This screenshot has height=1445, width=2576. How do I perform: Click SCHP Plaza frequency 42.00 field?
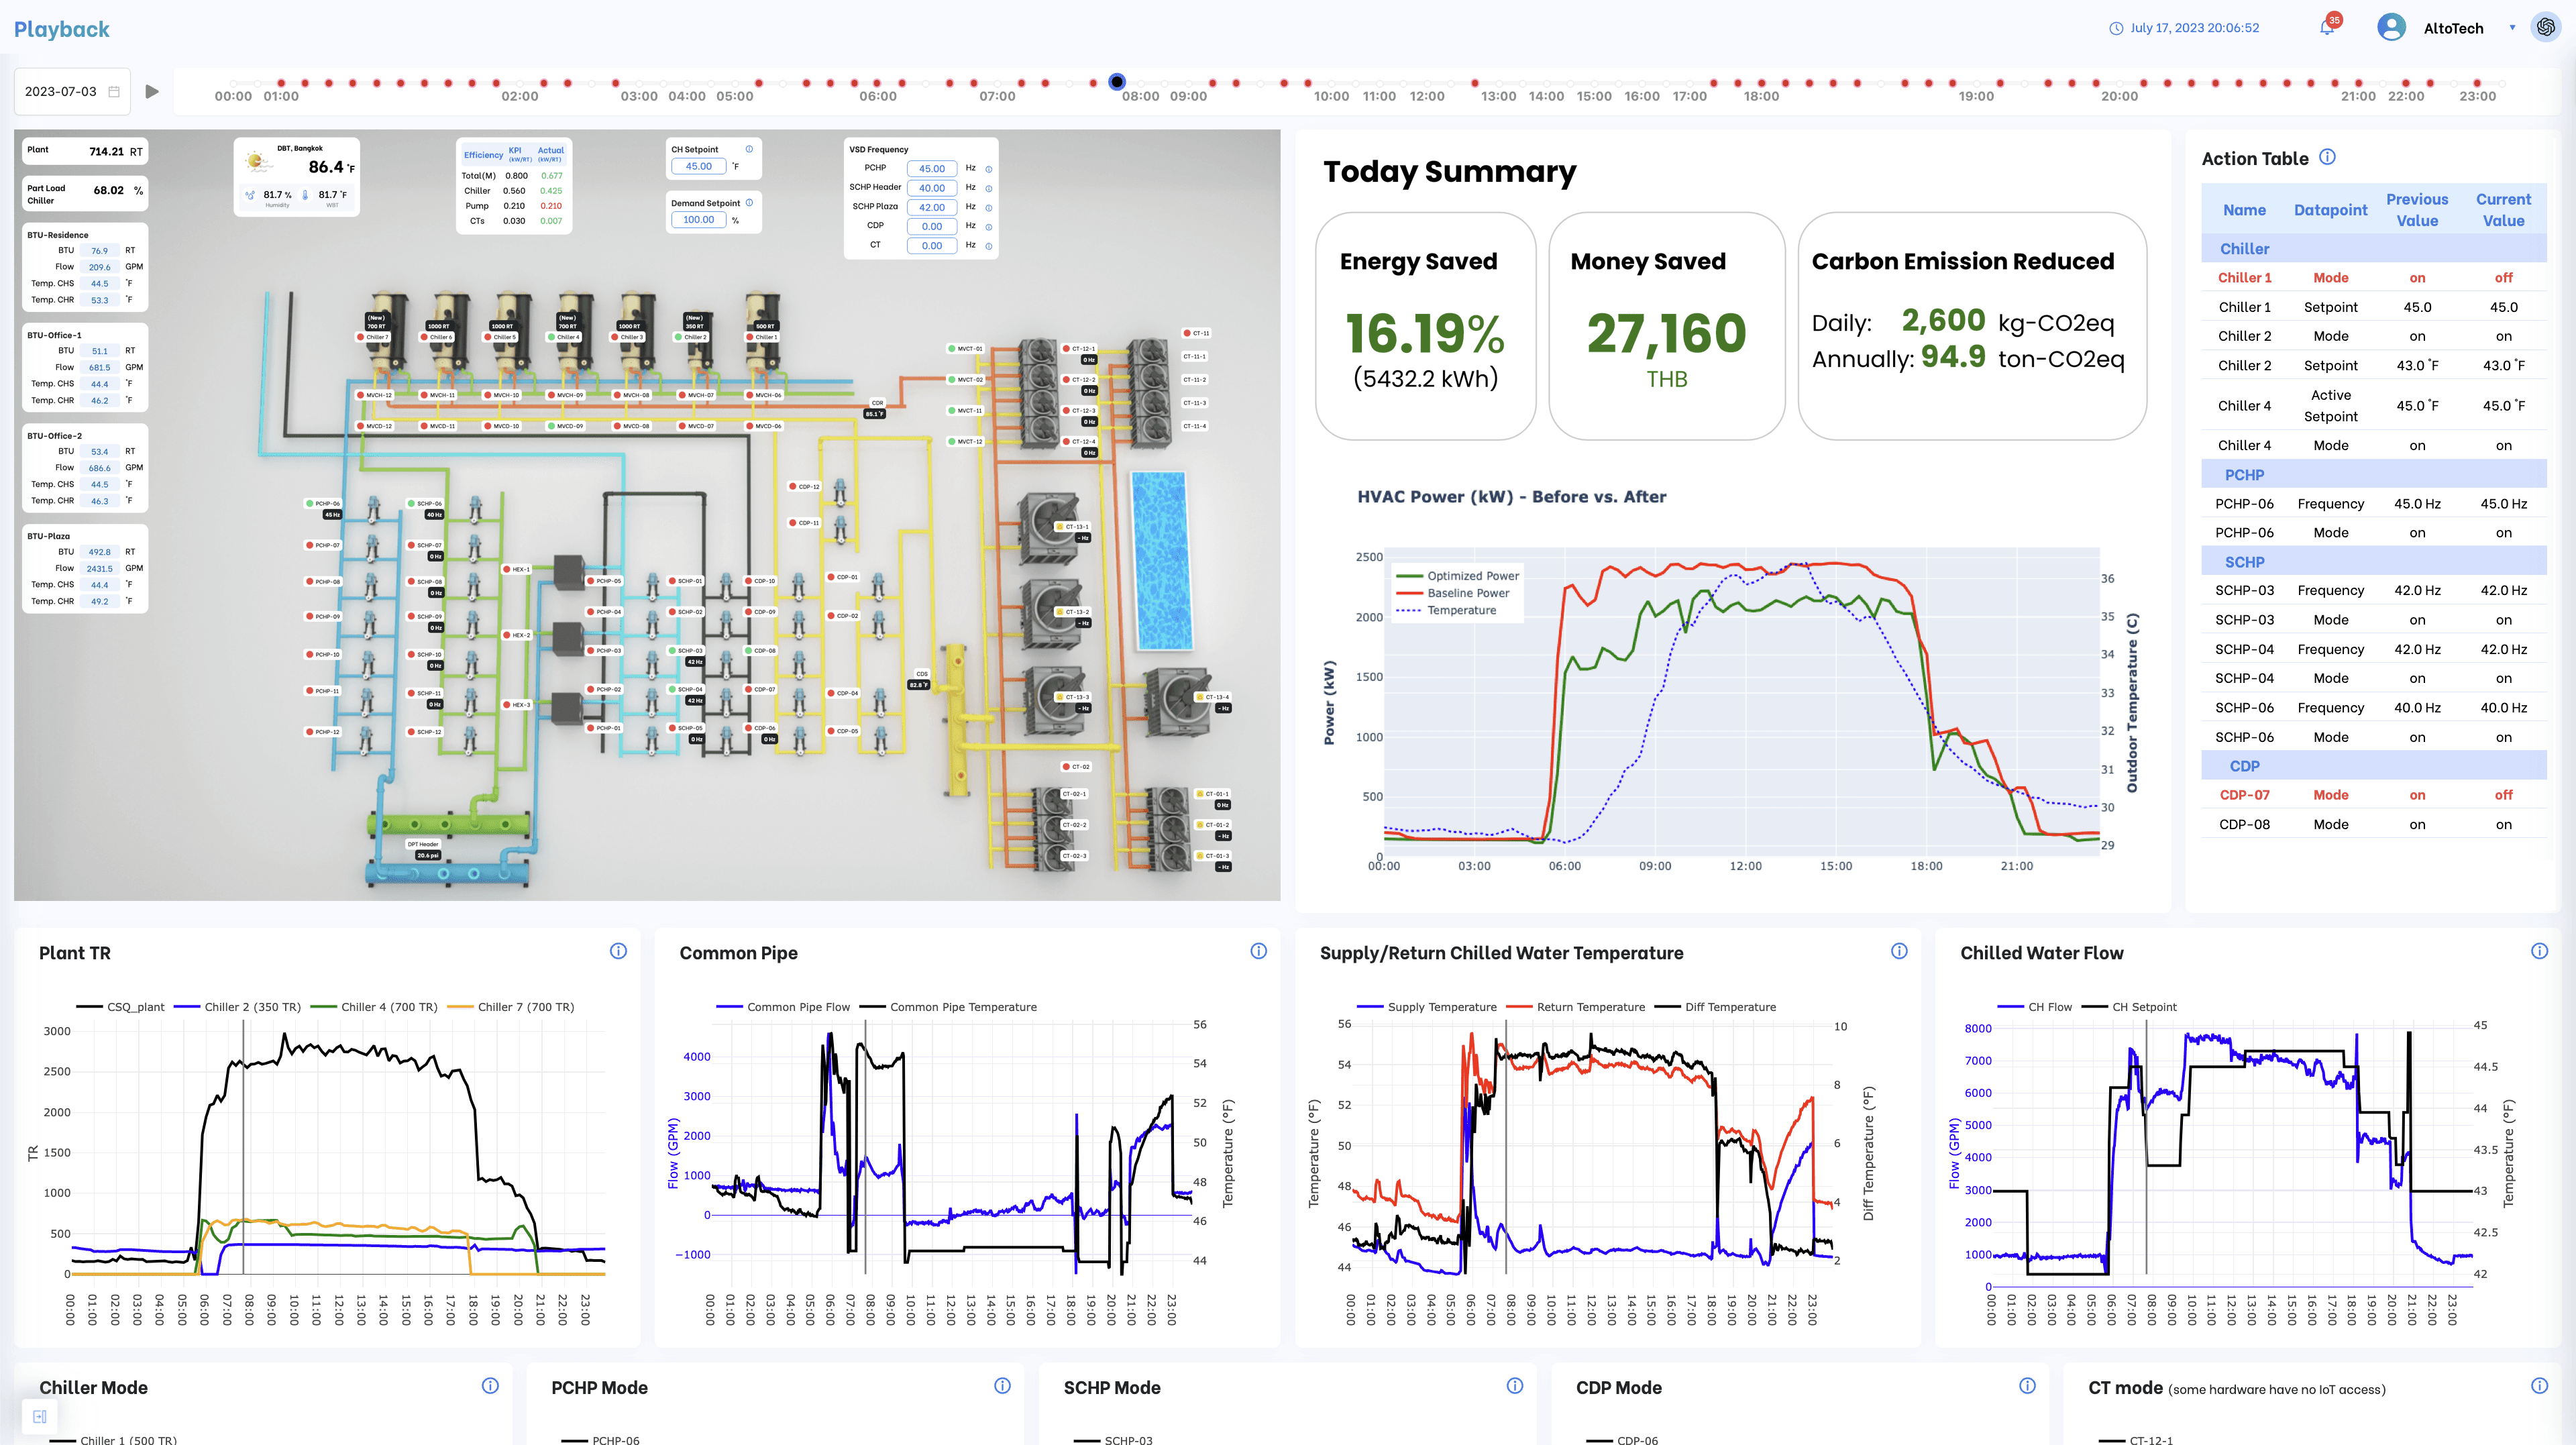click(932, 207)
